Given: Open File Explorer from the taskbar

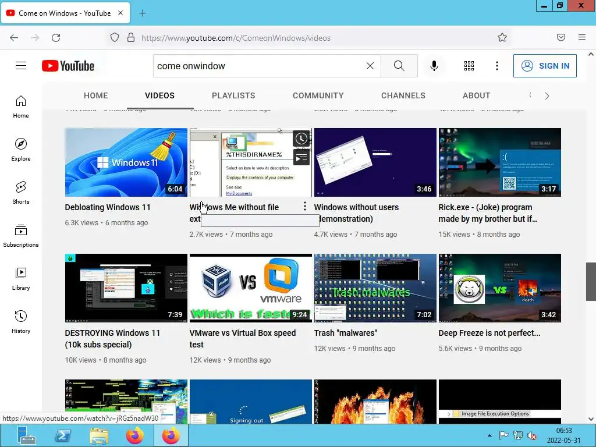Looking at the screenshot, I should click(x=99, y=435).
